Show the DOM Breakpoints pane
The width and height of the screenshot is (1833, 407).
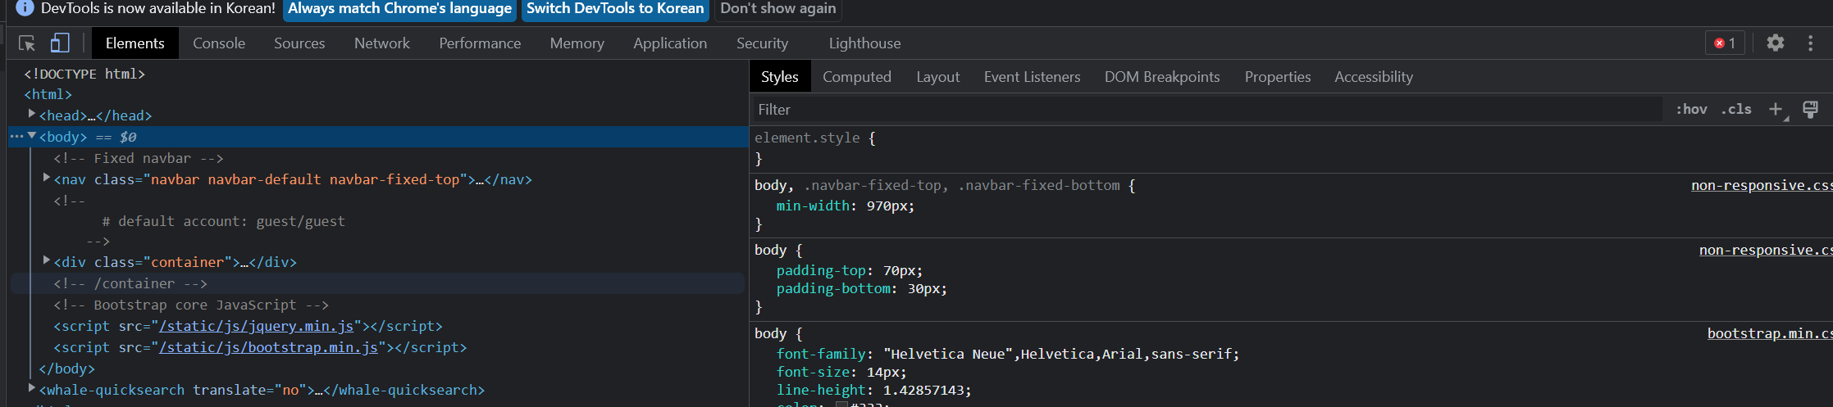click(1162, 77)
